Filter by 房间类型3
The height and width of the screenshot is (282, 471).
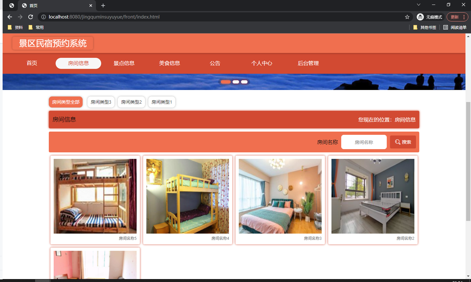pyautogui.click(x=101, y=102)
